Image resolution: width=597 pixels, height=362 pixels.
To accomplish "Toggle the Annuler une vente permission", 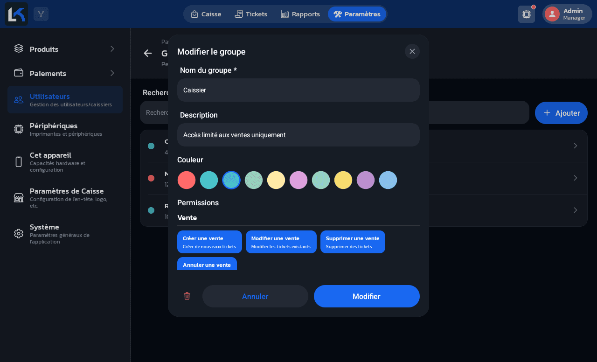I will (x=207, y=264).
